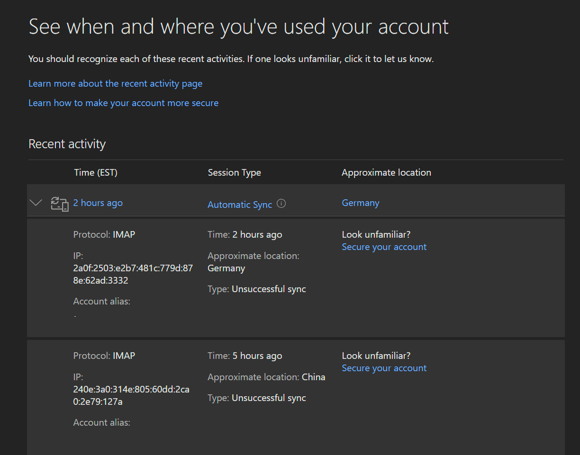Screen dimensions: 580x455
Task: Select the Automatic Sync session type link
Action: click(x=240, y=205)
